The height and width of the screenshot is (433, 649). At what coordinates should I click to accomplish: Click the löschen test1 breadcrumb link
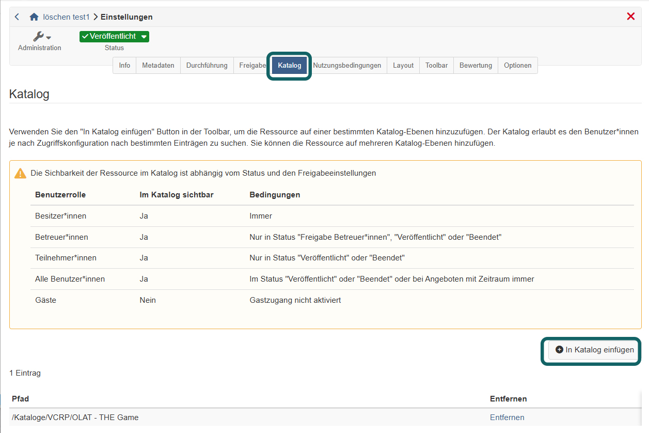pyautogui.click(x=66, y=17)
